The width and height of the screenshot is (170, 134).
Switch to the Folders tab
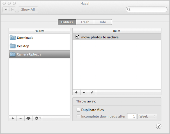67,22
